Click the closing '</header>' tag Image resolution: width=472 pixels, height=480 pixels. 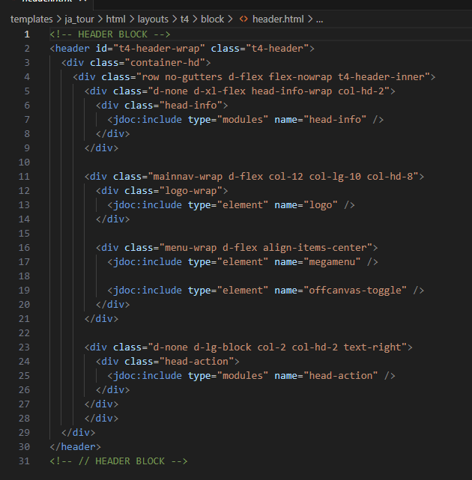76,446
